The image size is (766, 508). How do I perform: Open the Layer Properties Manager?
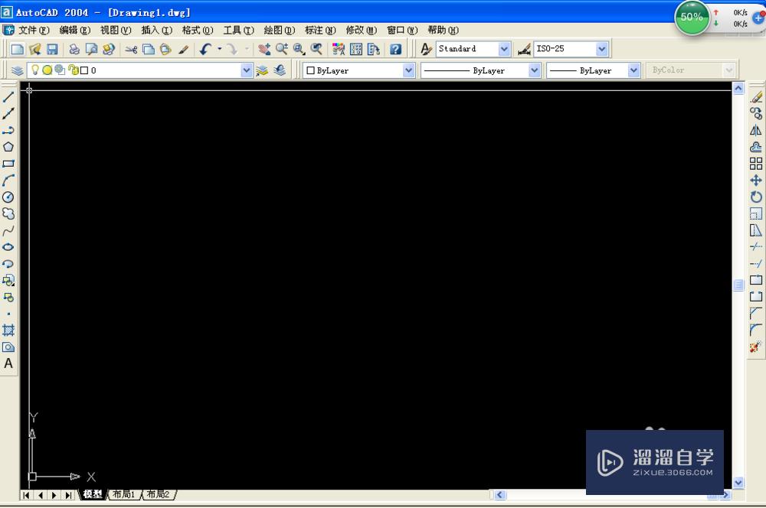(17, 70)
